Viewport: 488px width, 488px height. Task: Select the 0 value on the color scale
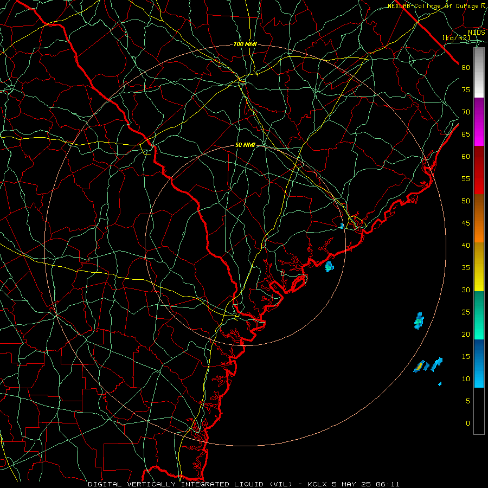tap(467, 423)
